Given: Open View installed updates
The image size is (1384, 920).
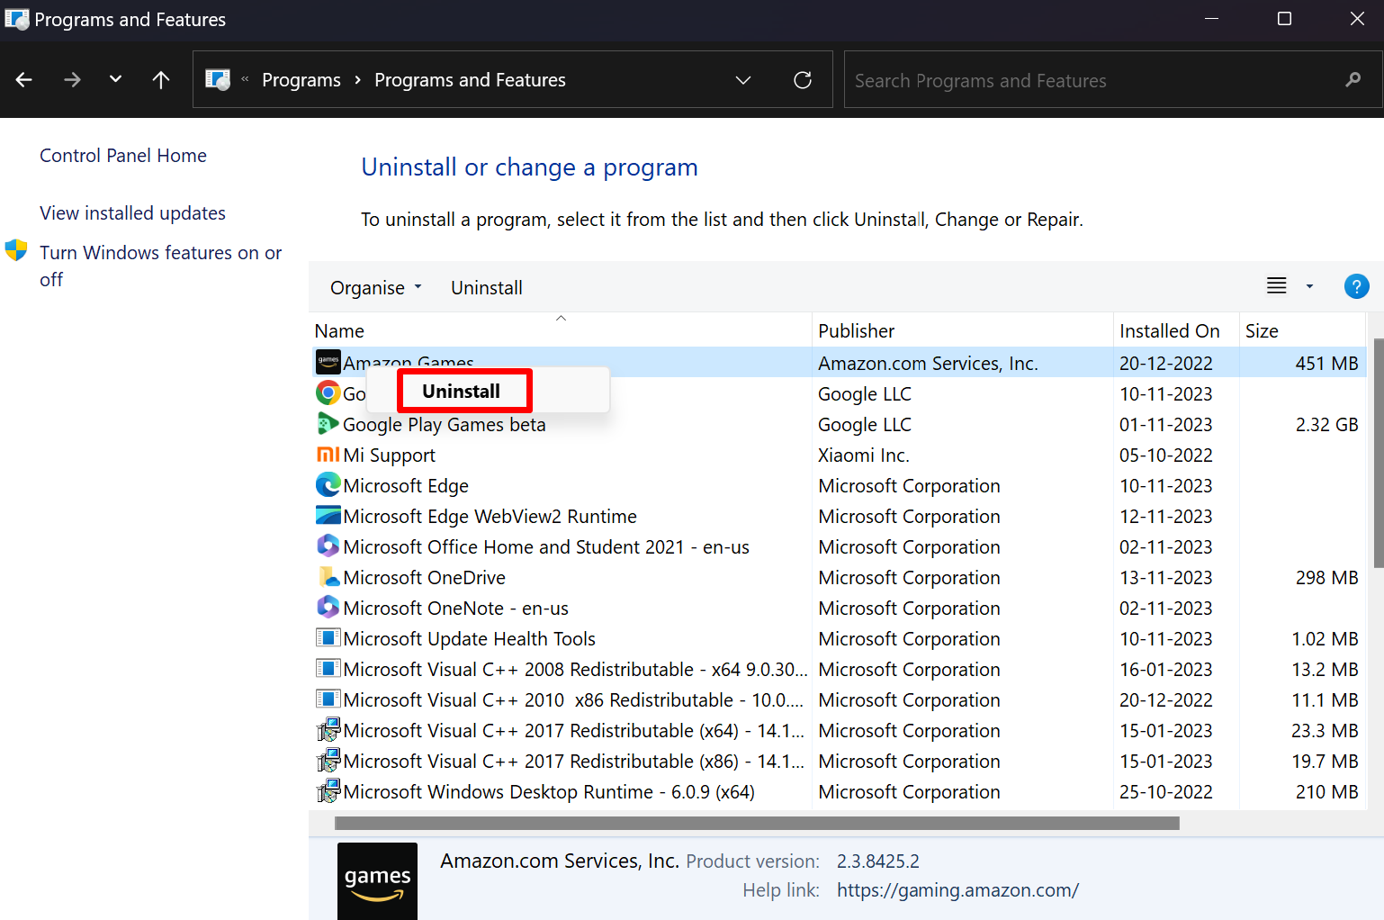Looking at the screenshot, I should tap(132, 213).
